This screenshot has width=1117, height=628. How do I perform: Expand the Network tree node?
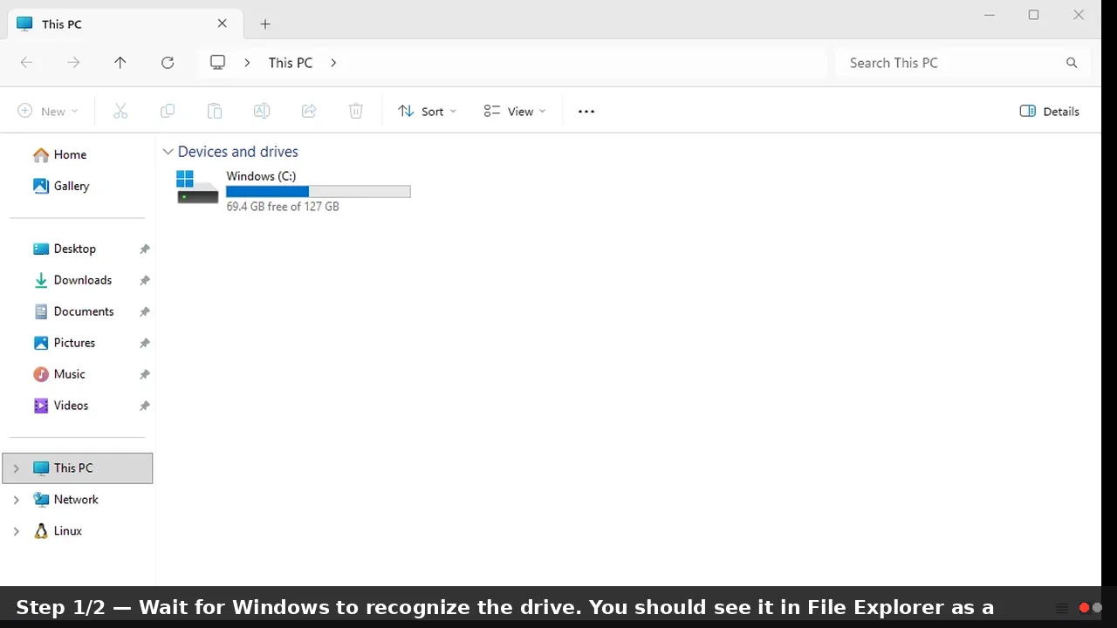pos(16,500)
